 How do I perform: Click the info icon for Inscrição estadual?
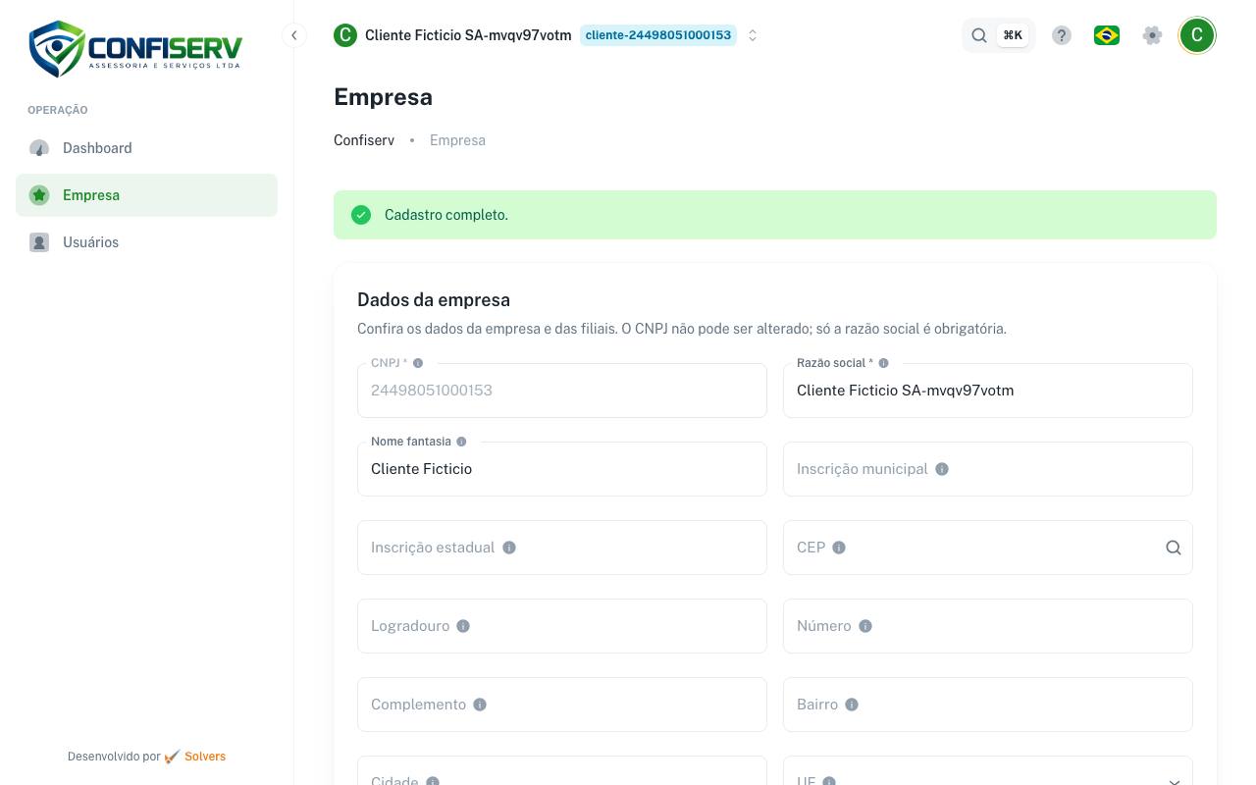[509, 548]
